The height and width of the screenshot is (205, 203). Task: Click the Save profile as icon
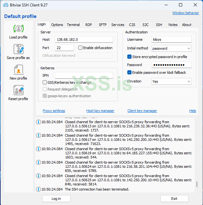click(x=18, y=49)
